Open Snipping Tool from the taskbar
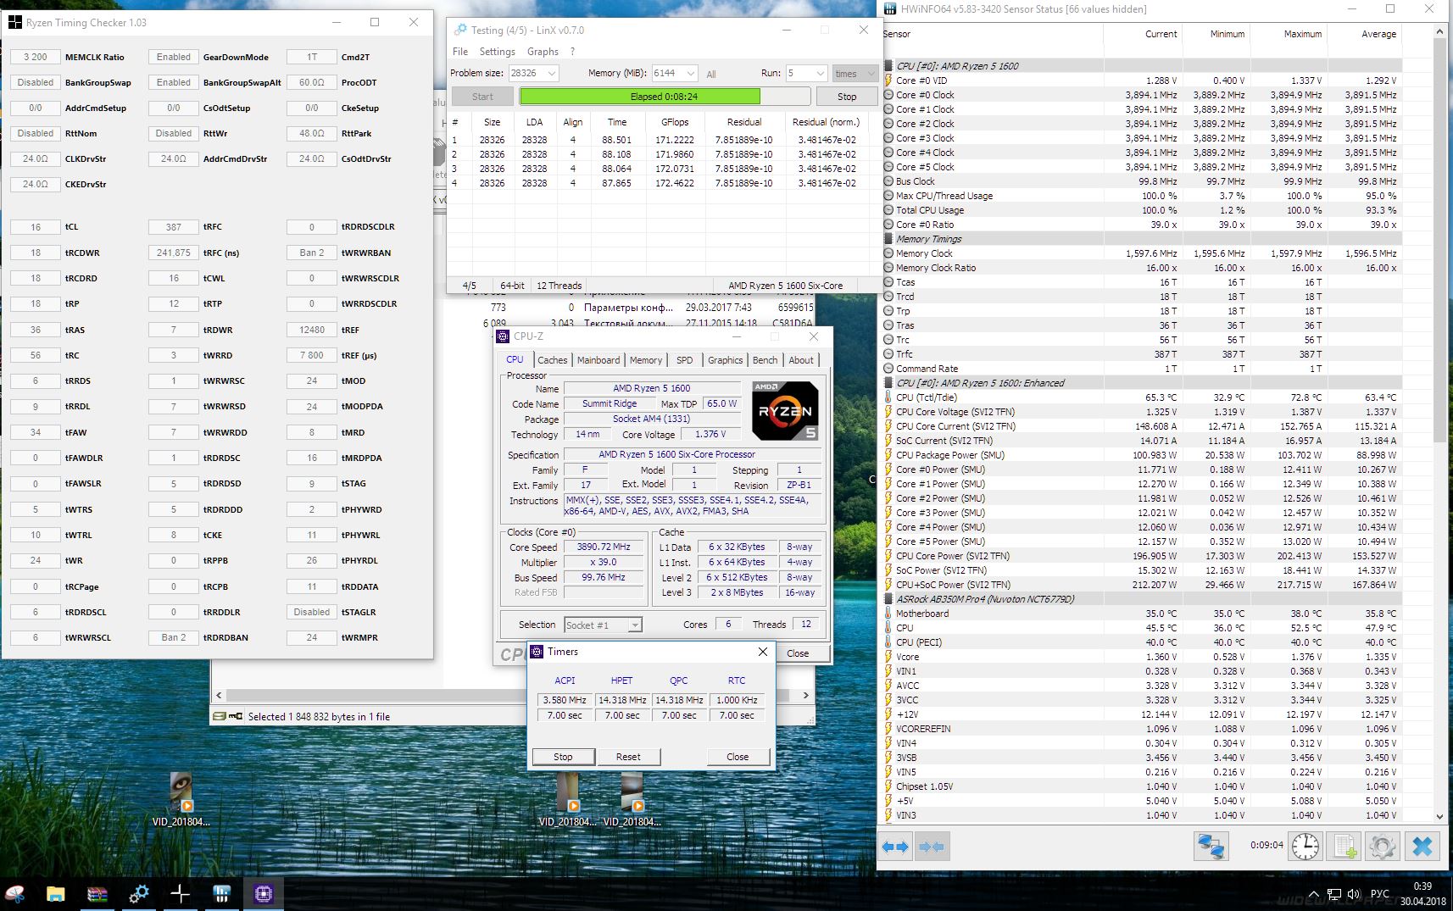The width and height of the screenshot is (1453, 911). pos(15,893)
